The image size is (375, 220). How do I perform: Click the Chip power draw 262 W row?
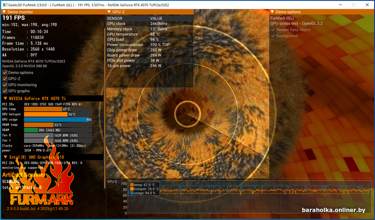tap(150, 50)
